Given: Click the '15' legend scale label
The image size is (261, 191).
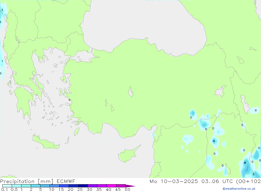Looking at the screenshot, I should click(61, 189).
